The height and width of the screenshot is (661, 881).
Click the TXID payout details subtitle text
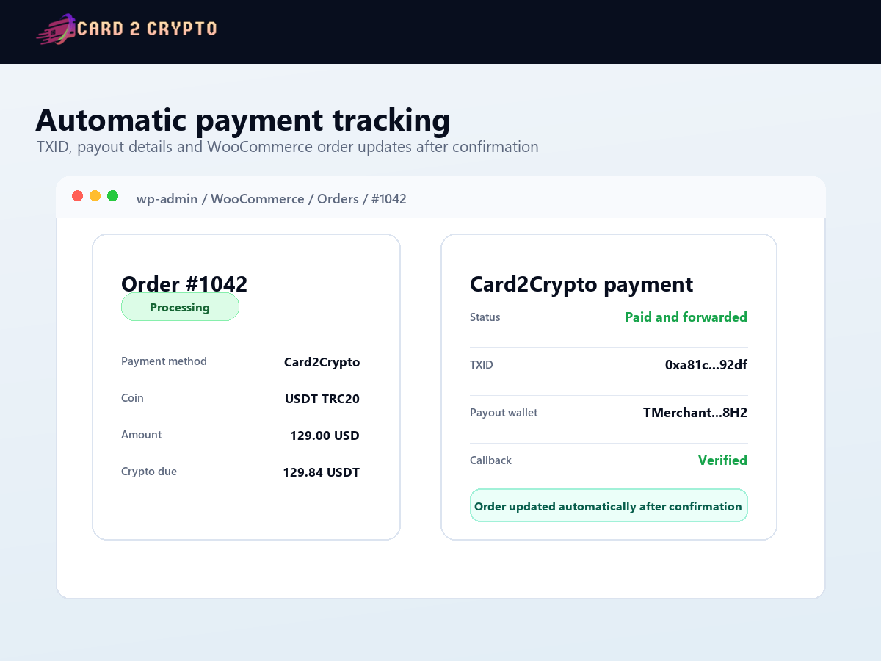coord(288,147)
